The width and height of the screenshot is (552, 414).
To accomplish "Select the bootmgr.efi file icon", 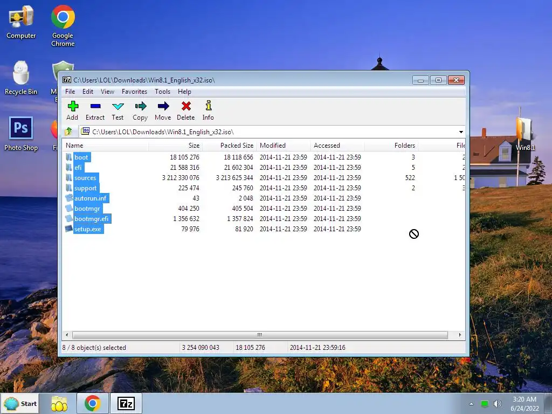I will coord(69,218).
